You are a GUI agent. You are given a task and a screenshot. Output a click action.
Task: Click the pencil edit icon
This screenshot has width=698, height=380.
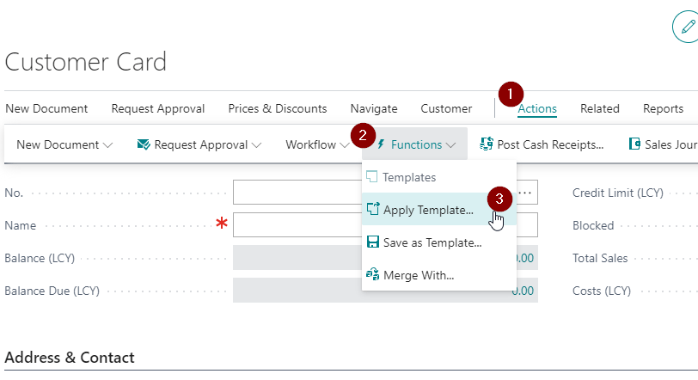[685, 28]
